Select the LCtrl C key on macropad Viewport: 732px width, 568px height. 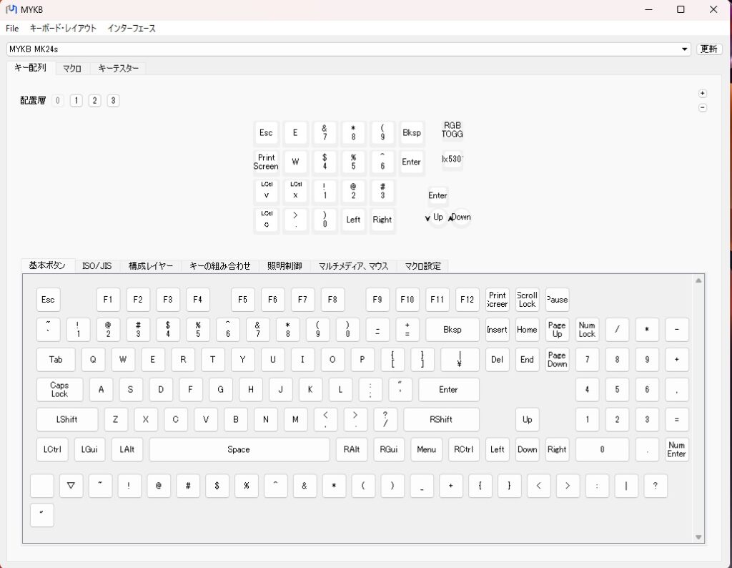tap(266, 220)
